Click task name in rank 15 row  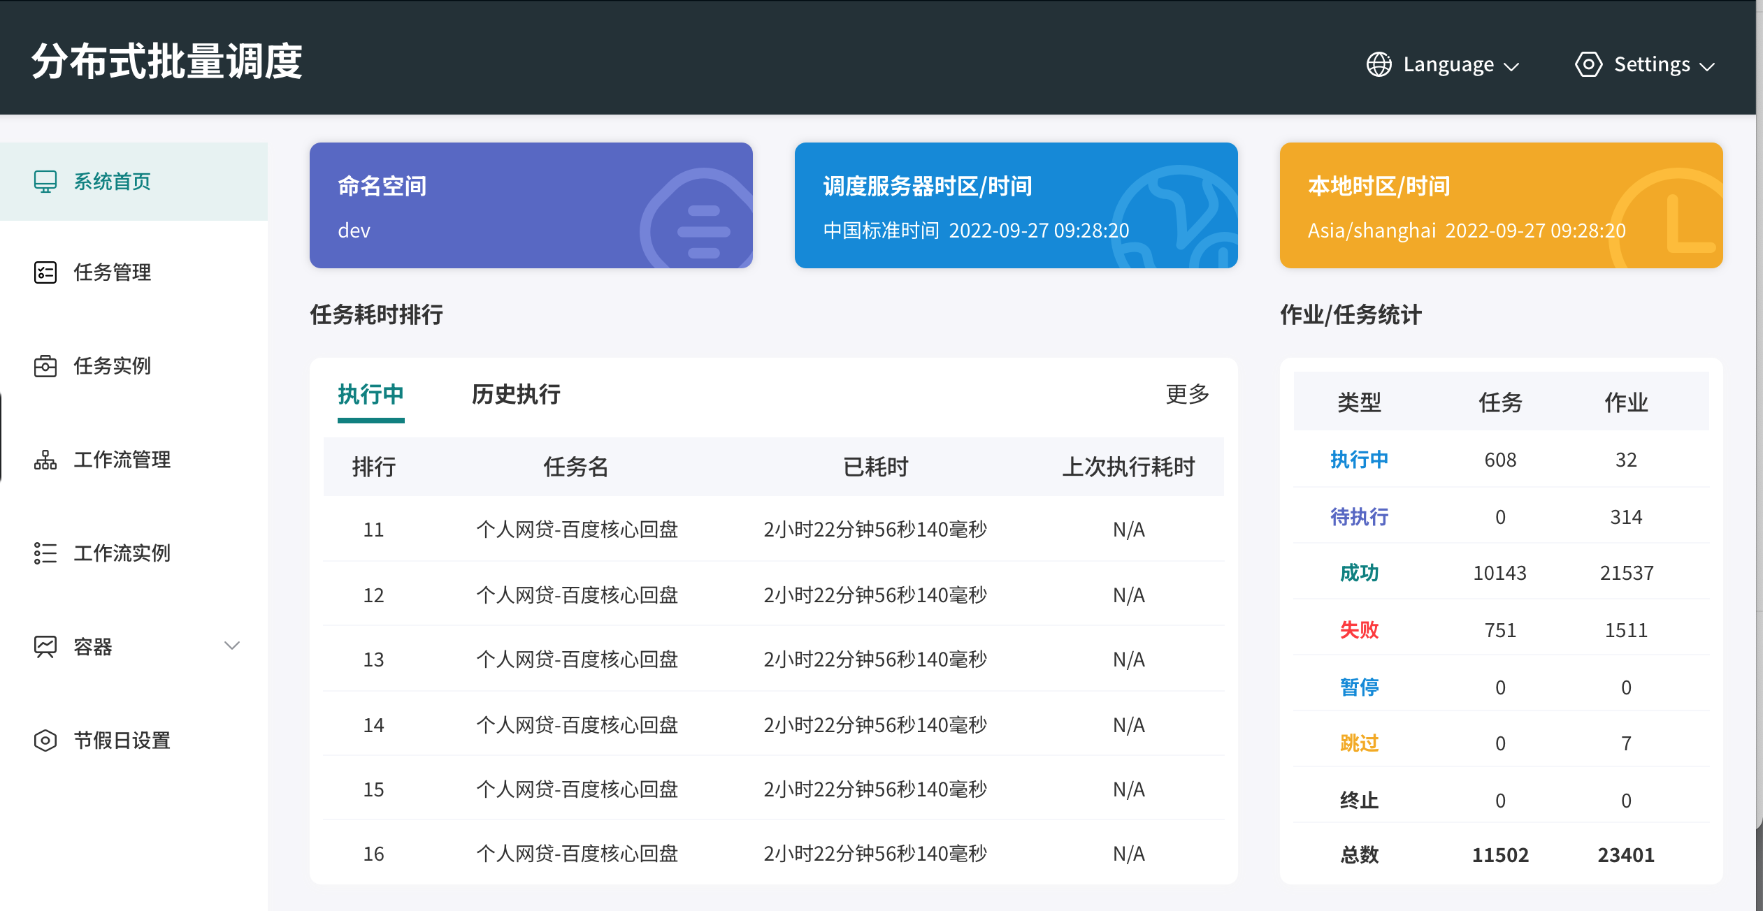coord(577,789)
